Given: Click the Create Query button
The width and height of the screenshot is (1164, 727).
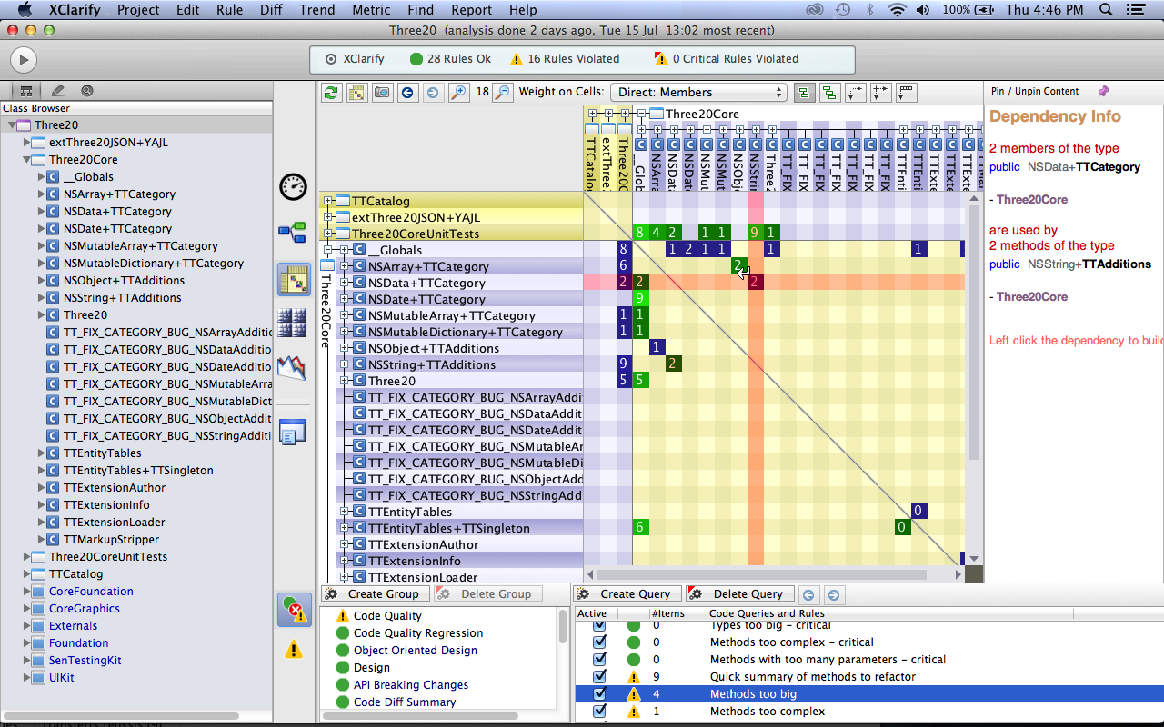Looking at the screenshot, I should click(626, 594).
